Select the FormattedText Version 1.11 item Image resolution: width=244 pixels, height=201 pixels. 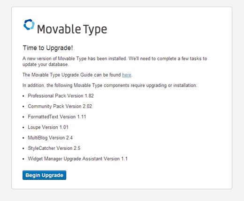57,117
